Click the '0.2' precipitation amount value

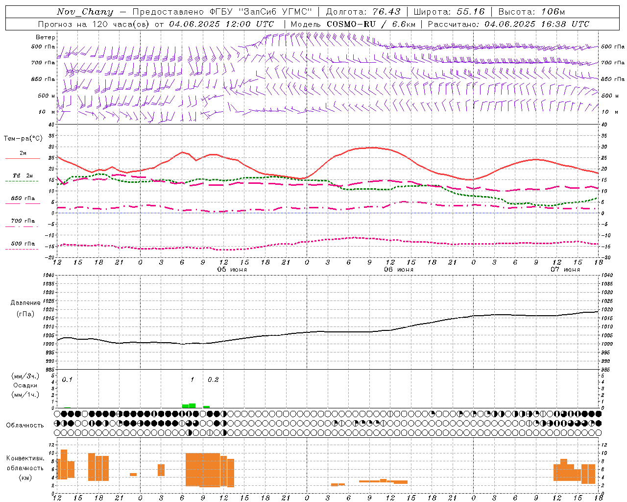click(213, 380)
